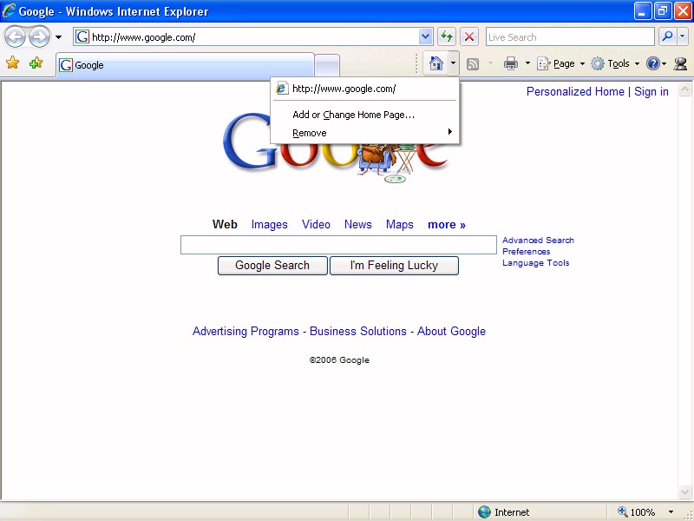Click the I'm Feeling Lucky button
The height and width of the screenshot is (521, 694).
394,266
